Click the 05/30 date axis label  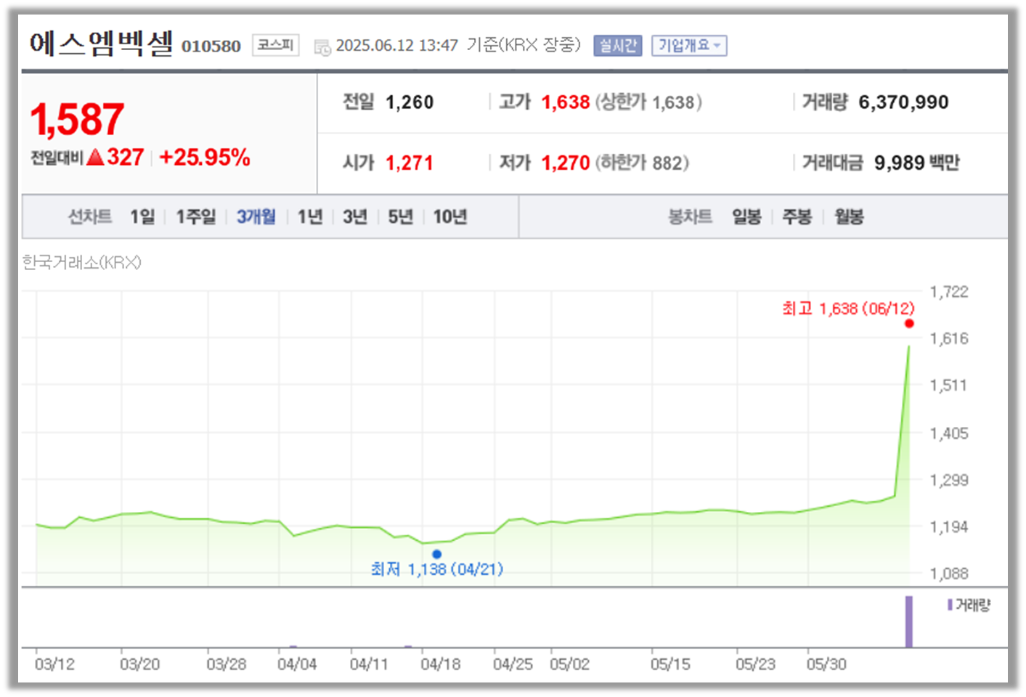(826, 664)
